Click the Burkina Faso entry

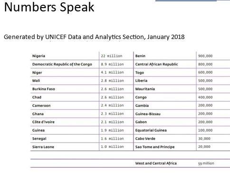[44, 89]
